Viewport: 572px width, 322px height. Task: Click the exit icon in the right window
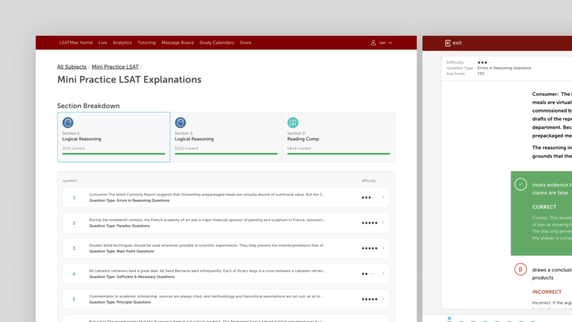447,43
